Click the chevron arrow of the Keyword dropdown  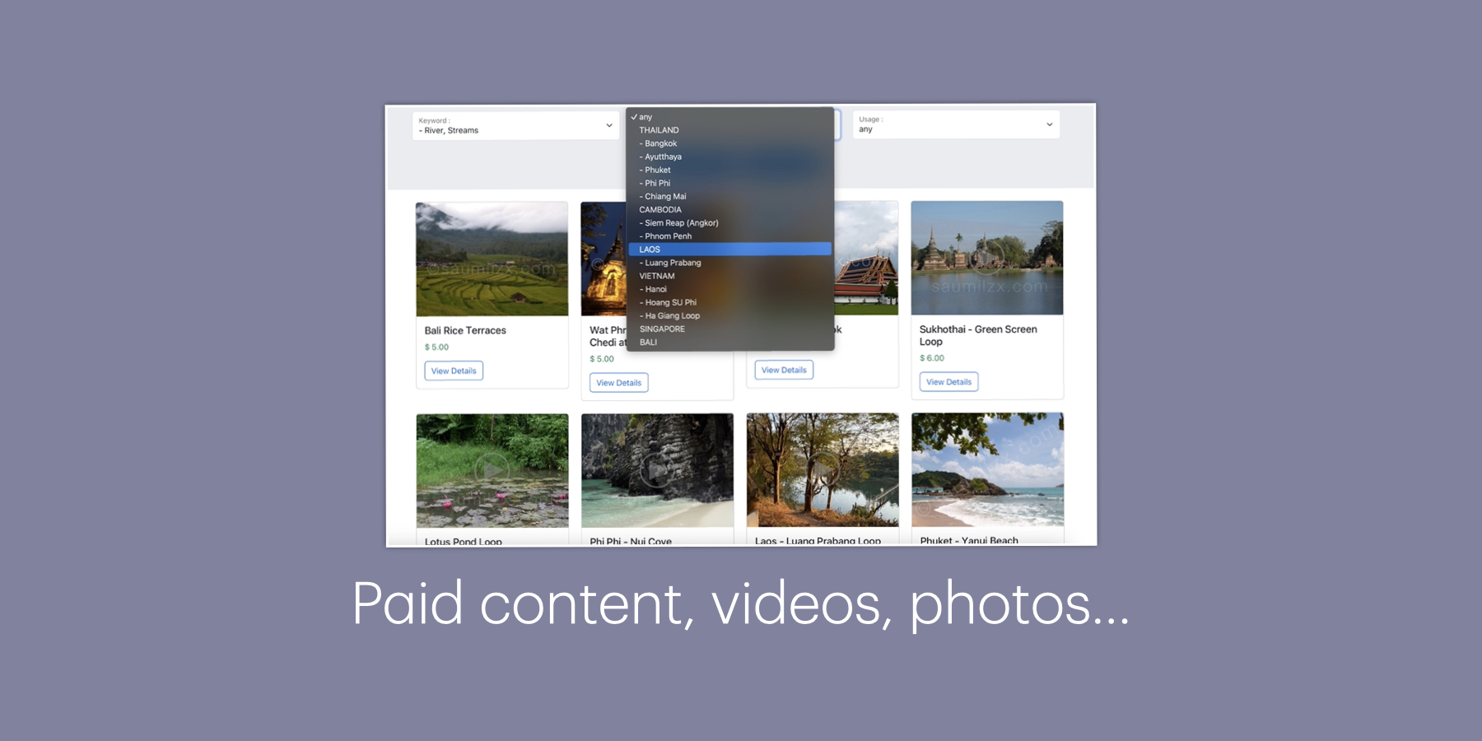click(x=609, y=125)
